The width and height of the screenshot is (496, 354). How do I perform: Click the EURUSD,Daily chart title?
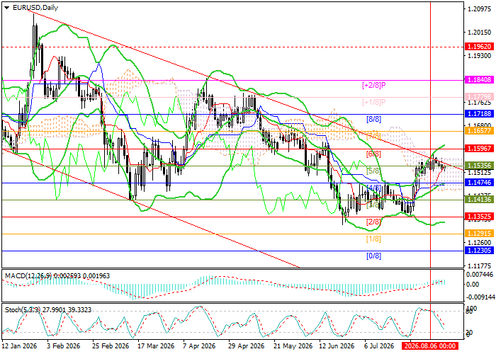35,8
